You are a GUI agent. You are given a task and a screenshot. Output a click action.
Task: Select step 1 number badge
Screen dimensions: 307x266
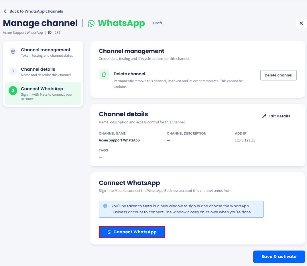pyautogui.click(x=13, y=71)
